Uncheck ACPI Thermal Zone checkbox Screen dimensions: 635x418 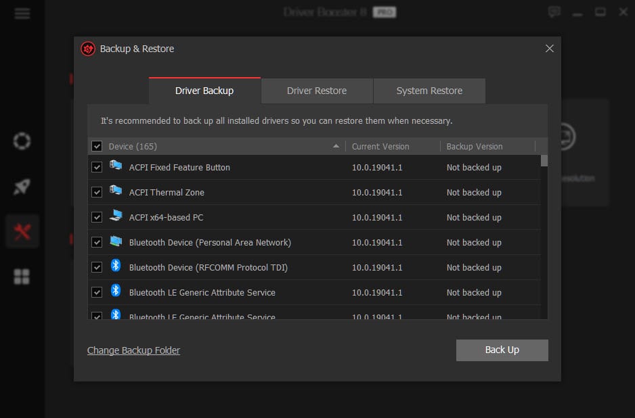(97, 192)
